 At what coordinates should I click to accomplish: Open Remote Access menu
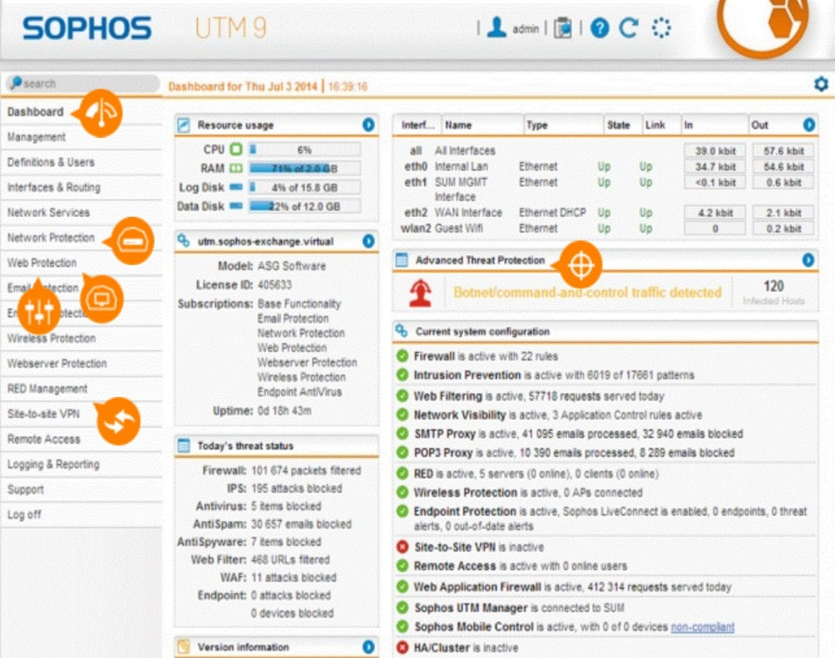click(44, 439)
